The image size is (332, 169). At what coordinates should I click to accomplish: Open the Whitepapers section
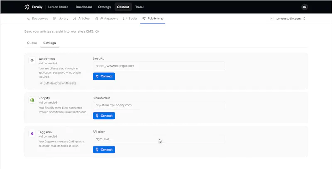[x=106, y=19]
